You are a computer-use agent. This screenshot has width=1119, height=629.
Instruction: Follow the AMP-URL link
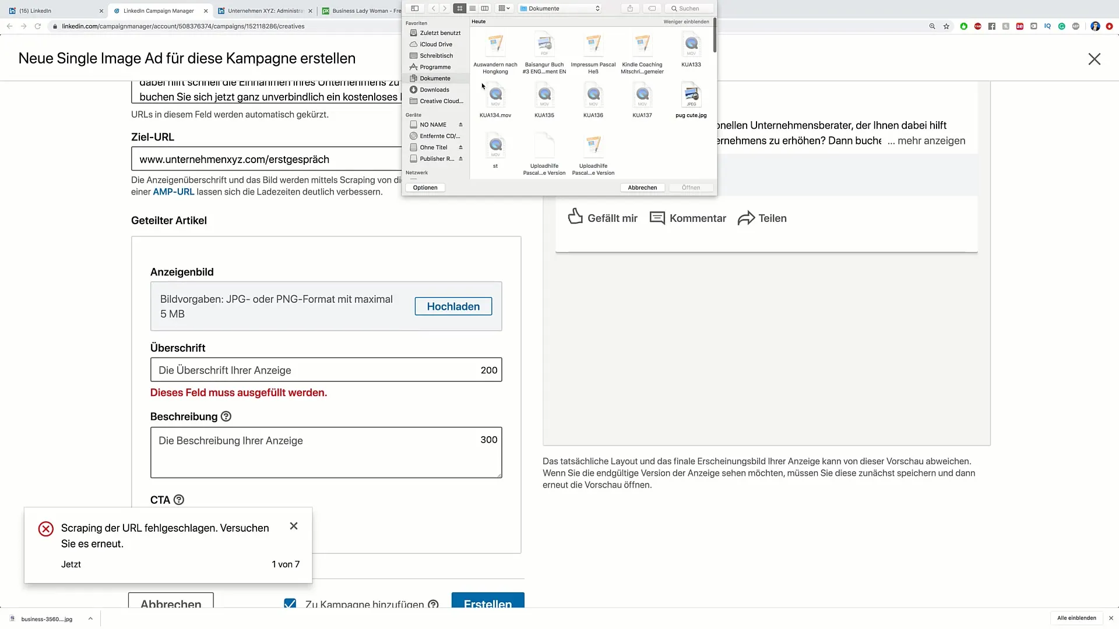pos(173,192)
